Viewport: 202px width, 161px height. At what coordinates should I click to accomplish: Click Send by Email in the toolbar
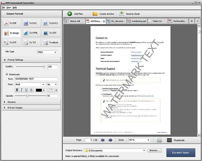(129, 14)
